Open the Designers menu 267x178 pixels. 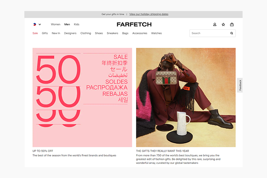pos(70,33)
